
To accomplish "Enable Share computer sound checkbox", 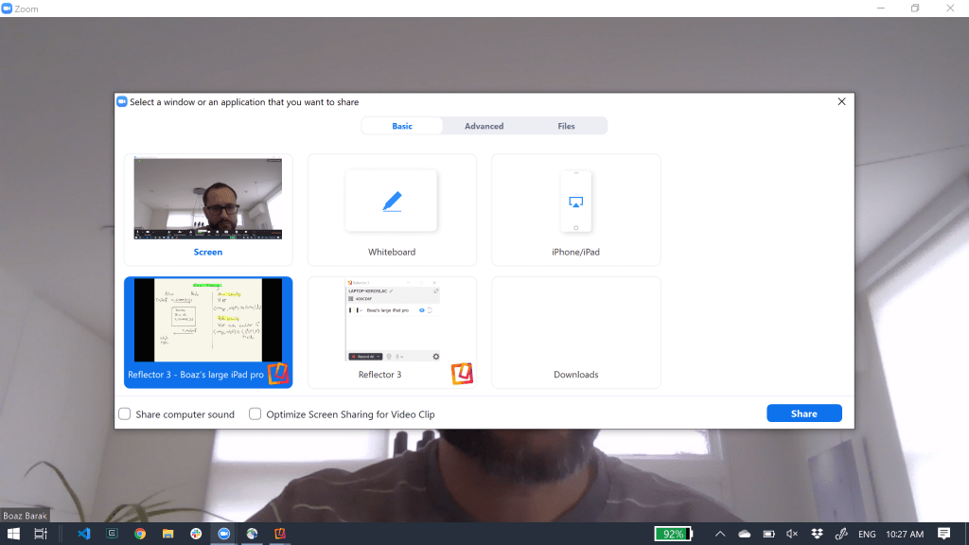I will pyautogui.click(x=124, y=413).
